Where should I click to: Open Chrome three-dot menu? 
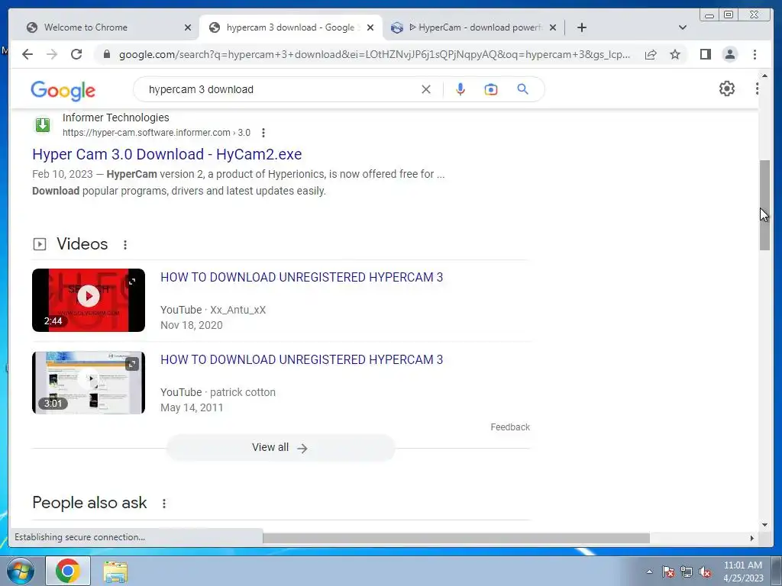(755, 54)
